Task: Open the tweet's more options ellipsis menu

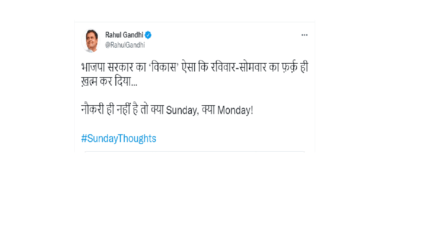Action: click(x=304, y=35)
